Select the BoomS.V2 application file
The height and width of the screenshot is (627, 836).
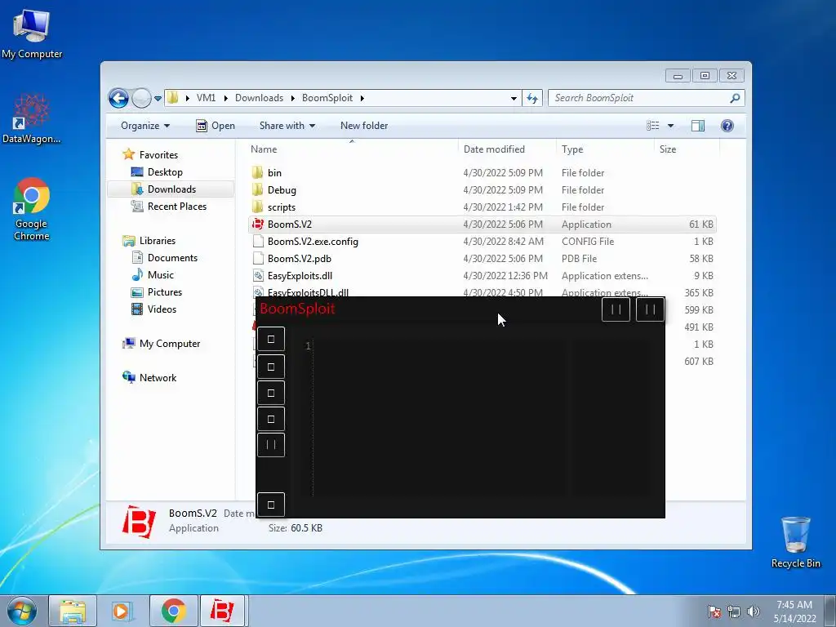[x=482, y=225]
